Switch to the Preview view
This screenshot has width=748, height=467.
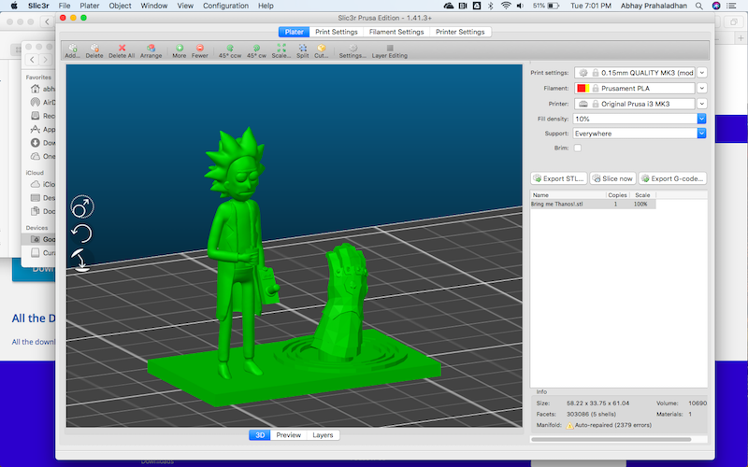click(289, 435)
